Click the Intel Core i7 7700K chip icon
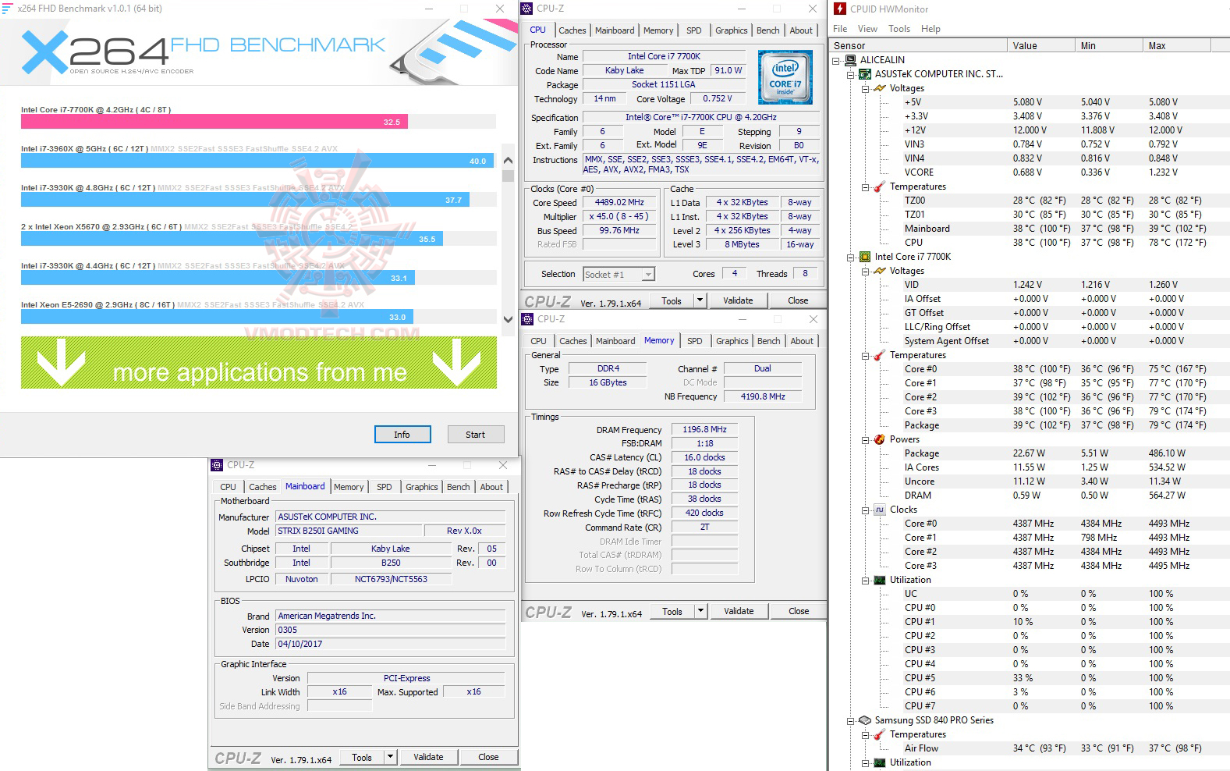The width and height of the screenshot is (1230, 771). tap(865, 257)
